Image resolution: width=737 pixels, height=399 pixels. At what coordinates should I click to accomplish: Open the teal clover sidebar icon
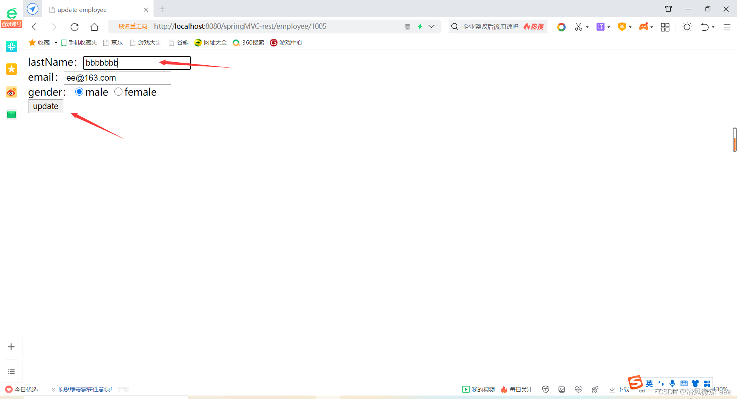pos(12,46)
